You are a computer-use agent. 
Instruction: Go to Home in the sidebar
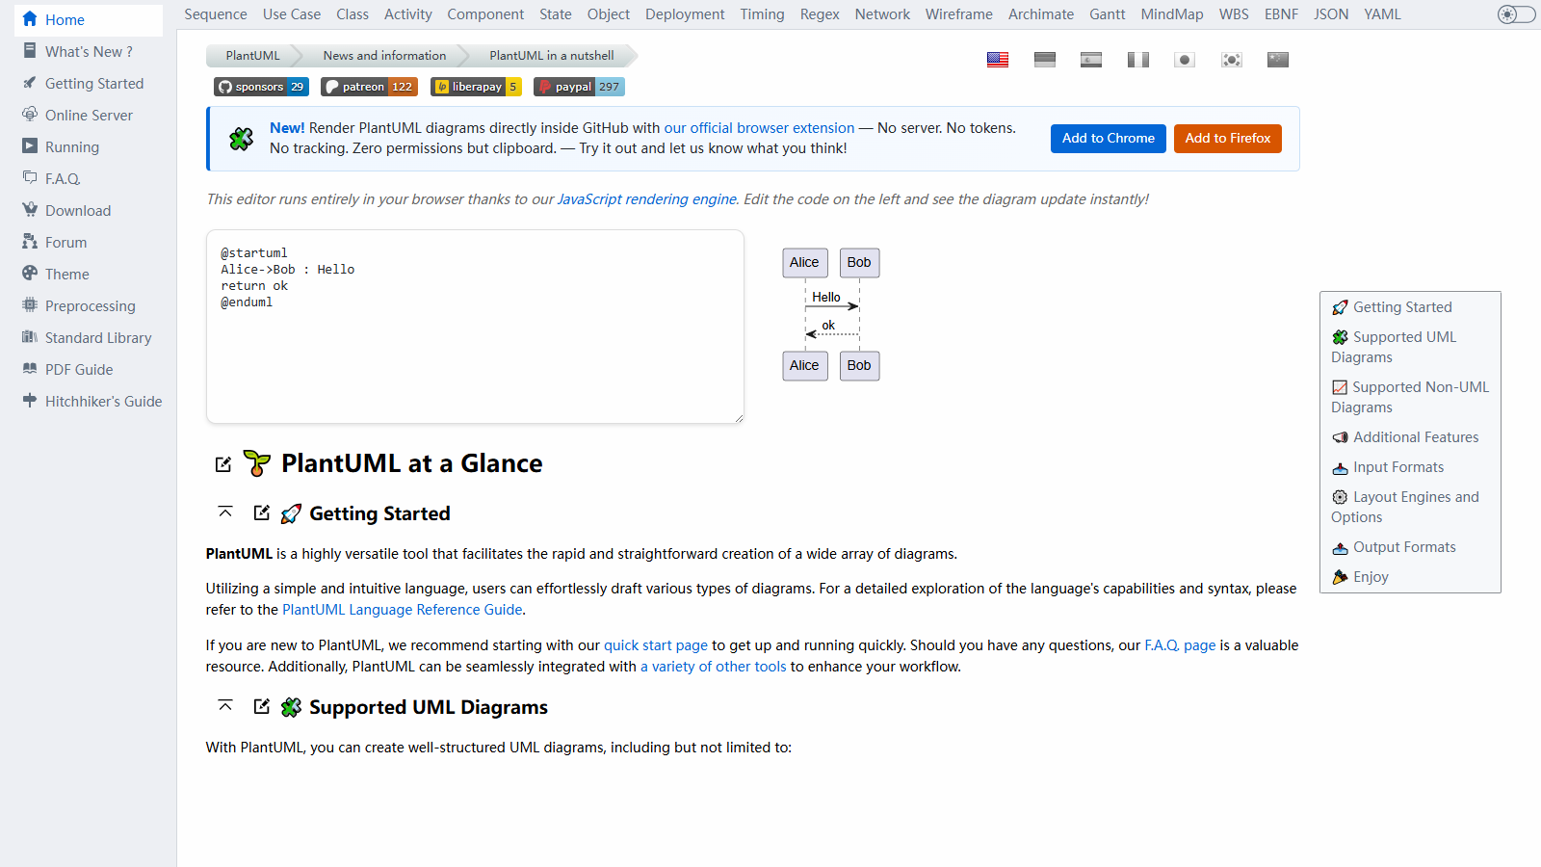click(89, 20)
